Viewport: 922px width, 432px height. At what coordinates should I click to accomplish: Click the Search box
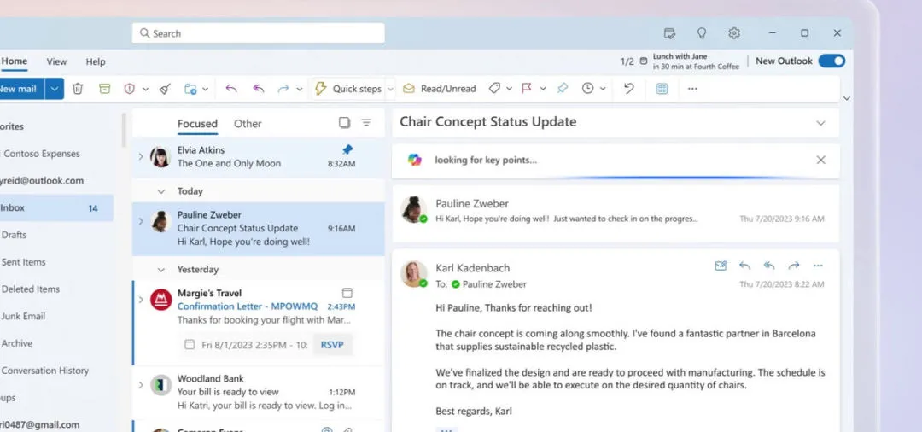(258, 33)
